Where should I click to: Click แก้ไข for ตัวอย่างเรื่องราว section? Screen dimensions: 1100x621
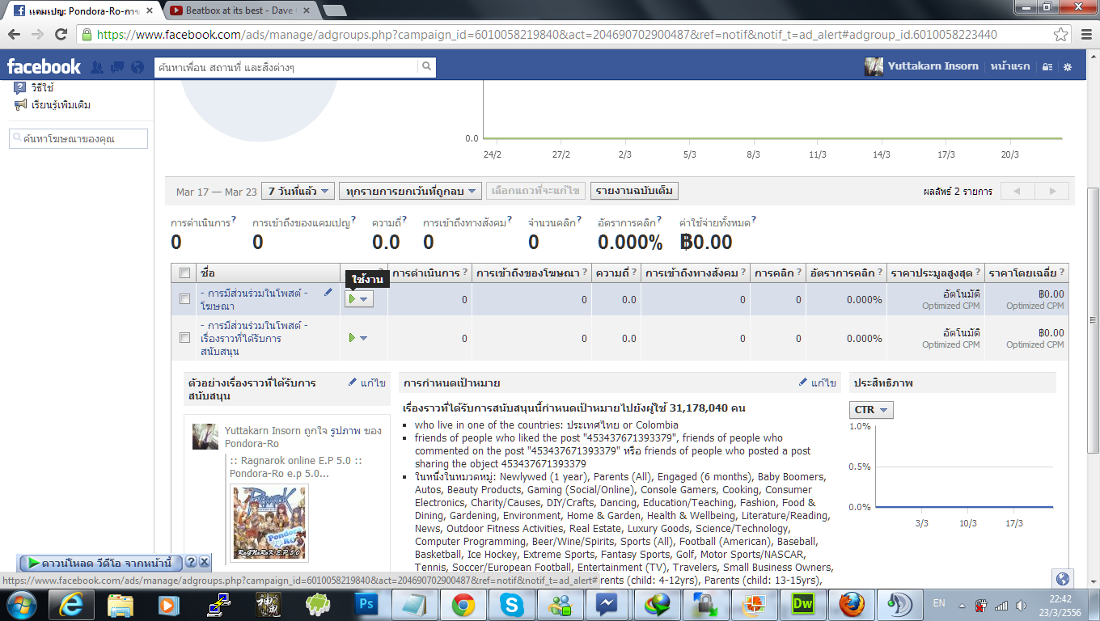(367, 382)
